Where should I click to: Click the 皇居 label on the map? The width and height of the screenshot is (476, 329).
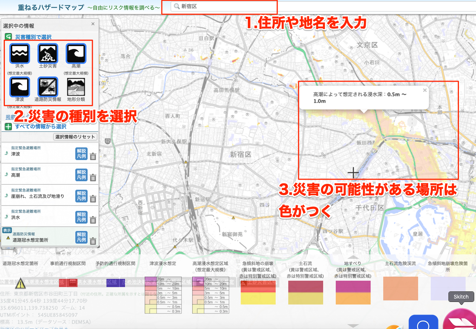pos(418,234)
